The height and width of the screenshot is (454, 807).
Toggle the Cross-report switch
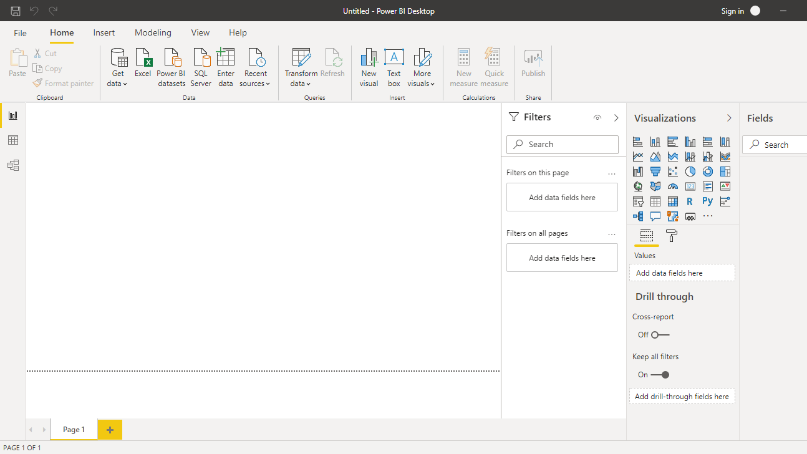(x=659, y=335)
